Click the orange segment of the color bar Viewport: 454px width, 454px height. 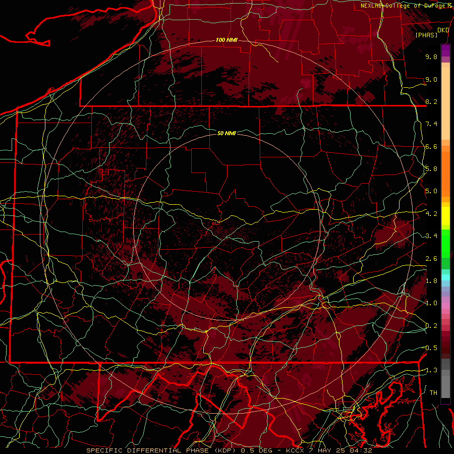(x=445, y=174)
